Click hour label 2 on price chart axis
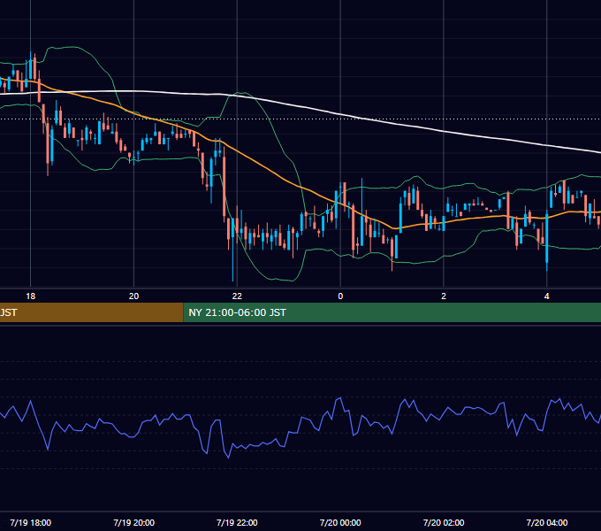This screenshot has height=531, width=601. pos(444,296)
